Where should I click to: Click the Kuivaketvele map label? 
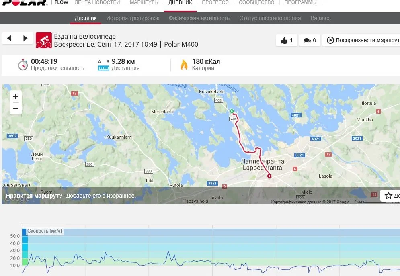click(212, 92)
